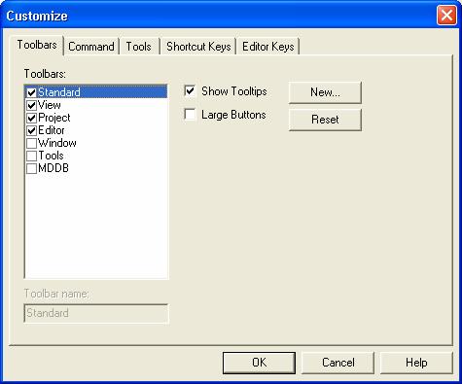Switch to the Command tab
This screenshot has height=384, width=462.
pyautogui.click(x=91, y=47)
